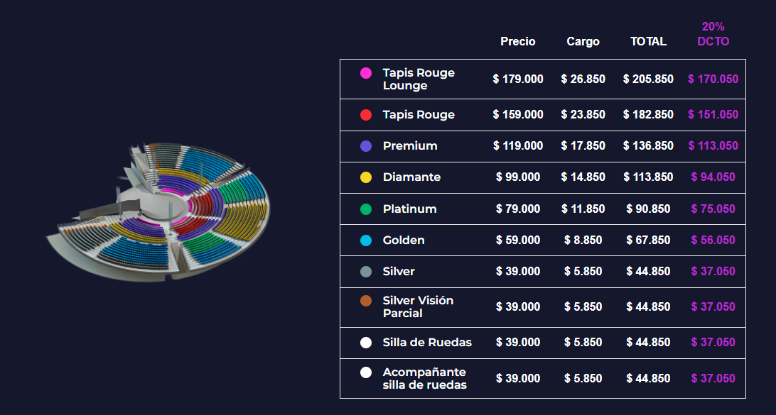Click the Cargo column header

[583, 41]
